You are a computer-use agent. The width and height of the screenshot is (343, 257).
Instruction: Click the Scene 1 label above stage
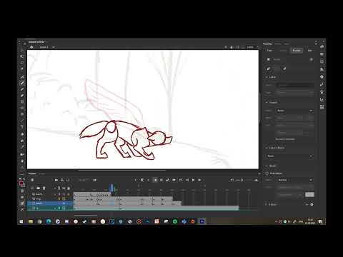tap(44, 47)
